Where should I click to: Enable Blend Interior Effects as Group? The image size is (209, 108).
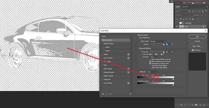click(x=150, y=59)
